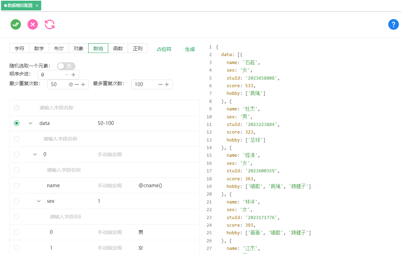Click code line with name '杜杰'
The height and width of the screenshot is (254, 401).
point(243,109)
